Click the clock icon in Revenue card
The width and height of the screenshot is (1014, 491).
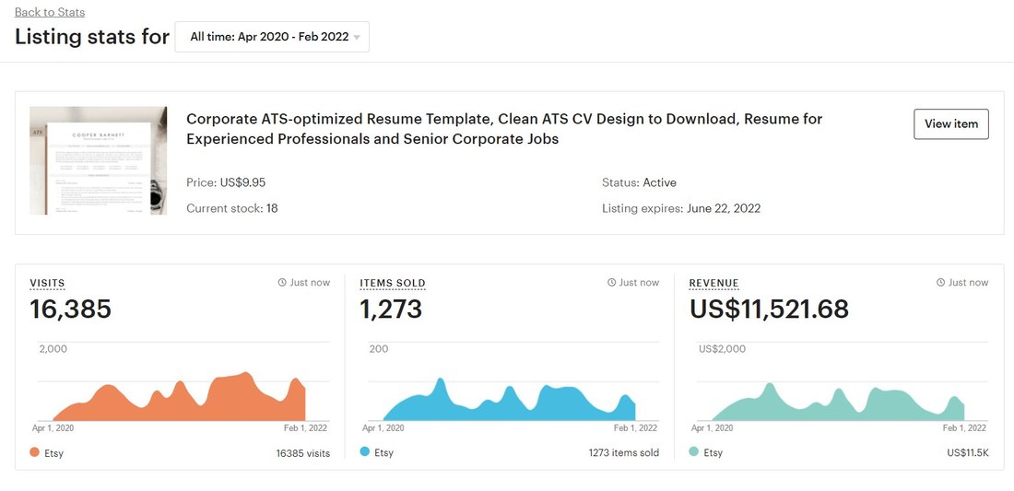(940, 282)
